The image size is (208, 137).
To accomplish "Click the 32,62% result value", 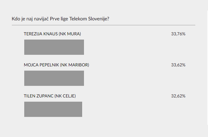I will 178,96.
